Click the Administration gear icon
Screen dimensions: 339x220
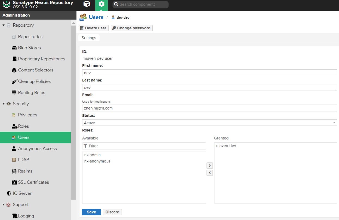coord(101,4)
